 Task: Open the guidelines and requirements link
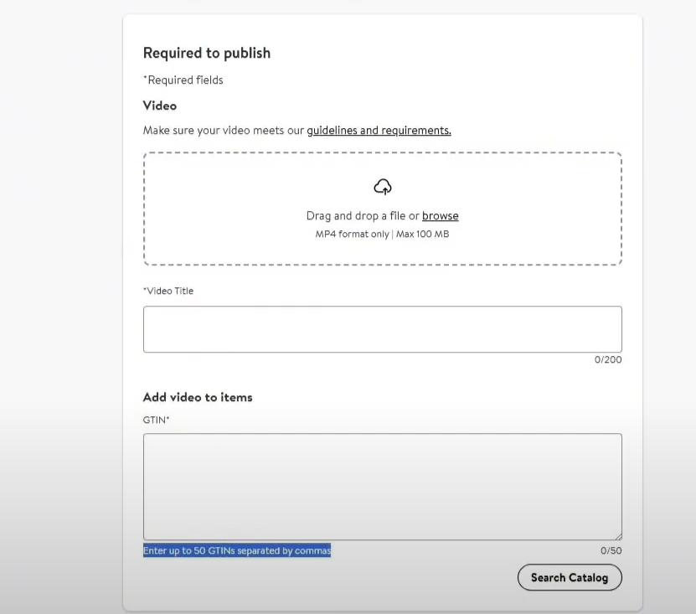coord(379,131)
